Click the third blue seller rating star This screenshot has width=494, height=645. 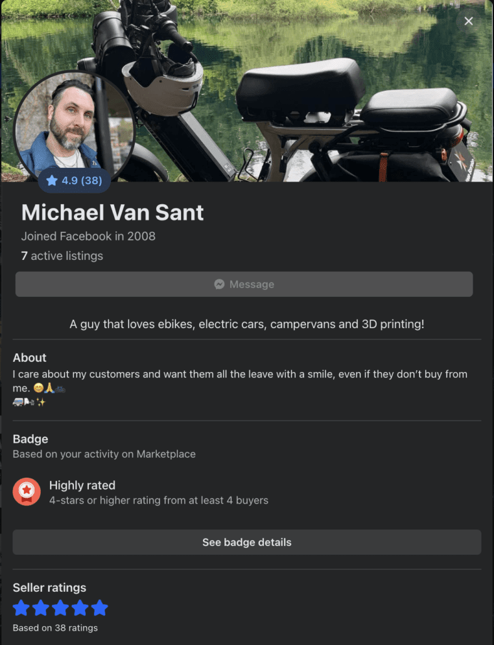[61, 608]
